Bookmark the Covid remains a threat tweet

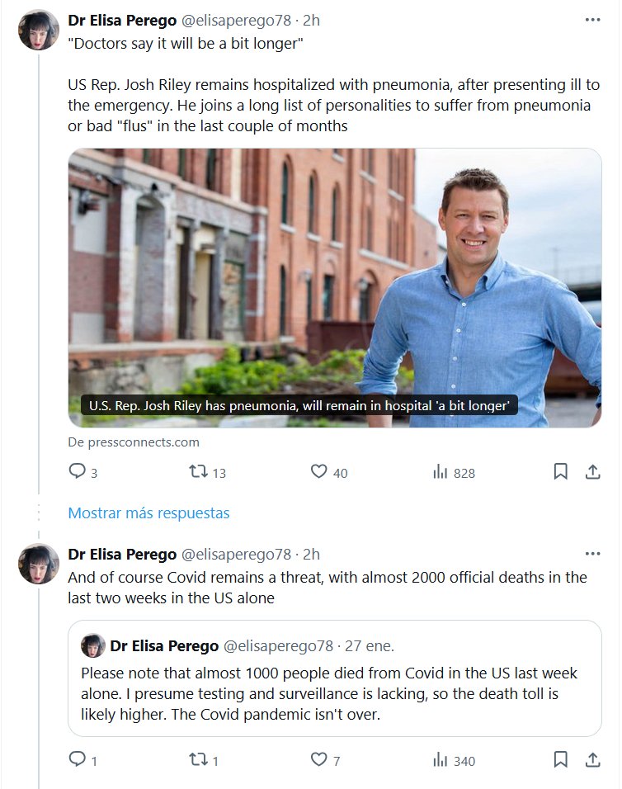560,759
